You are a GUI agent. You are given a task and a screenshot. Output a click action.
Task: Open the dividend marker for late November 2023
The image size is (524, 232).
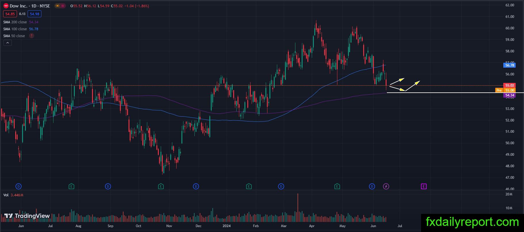point(196,187)
